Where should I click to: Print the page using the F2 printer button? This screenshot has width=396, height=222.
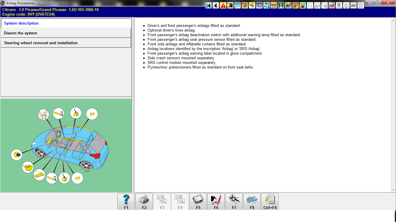pos(144,201)
